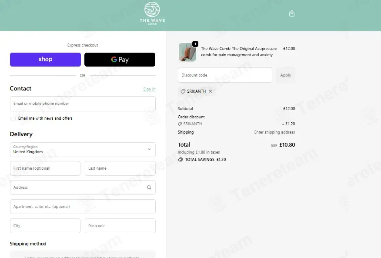Focus the Address field

tap(83, 188)
